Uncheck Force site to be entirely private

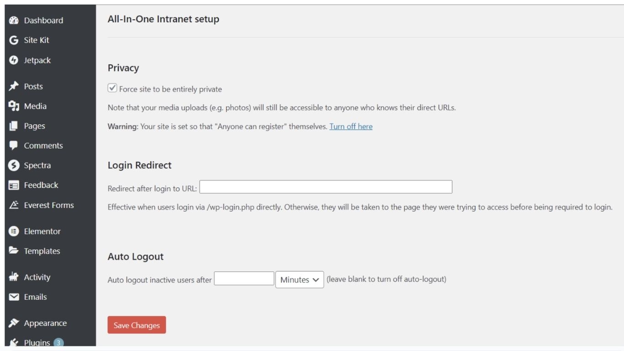click(112, 88)
